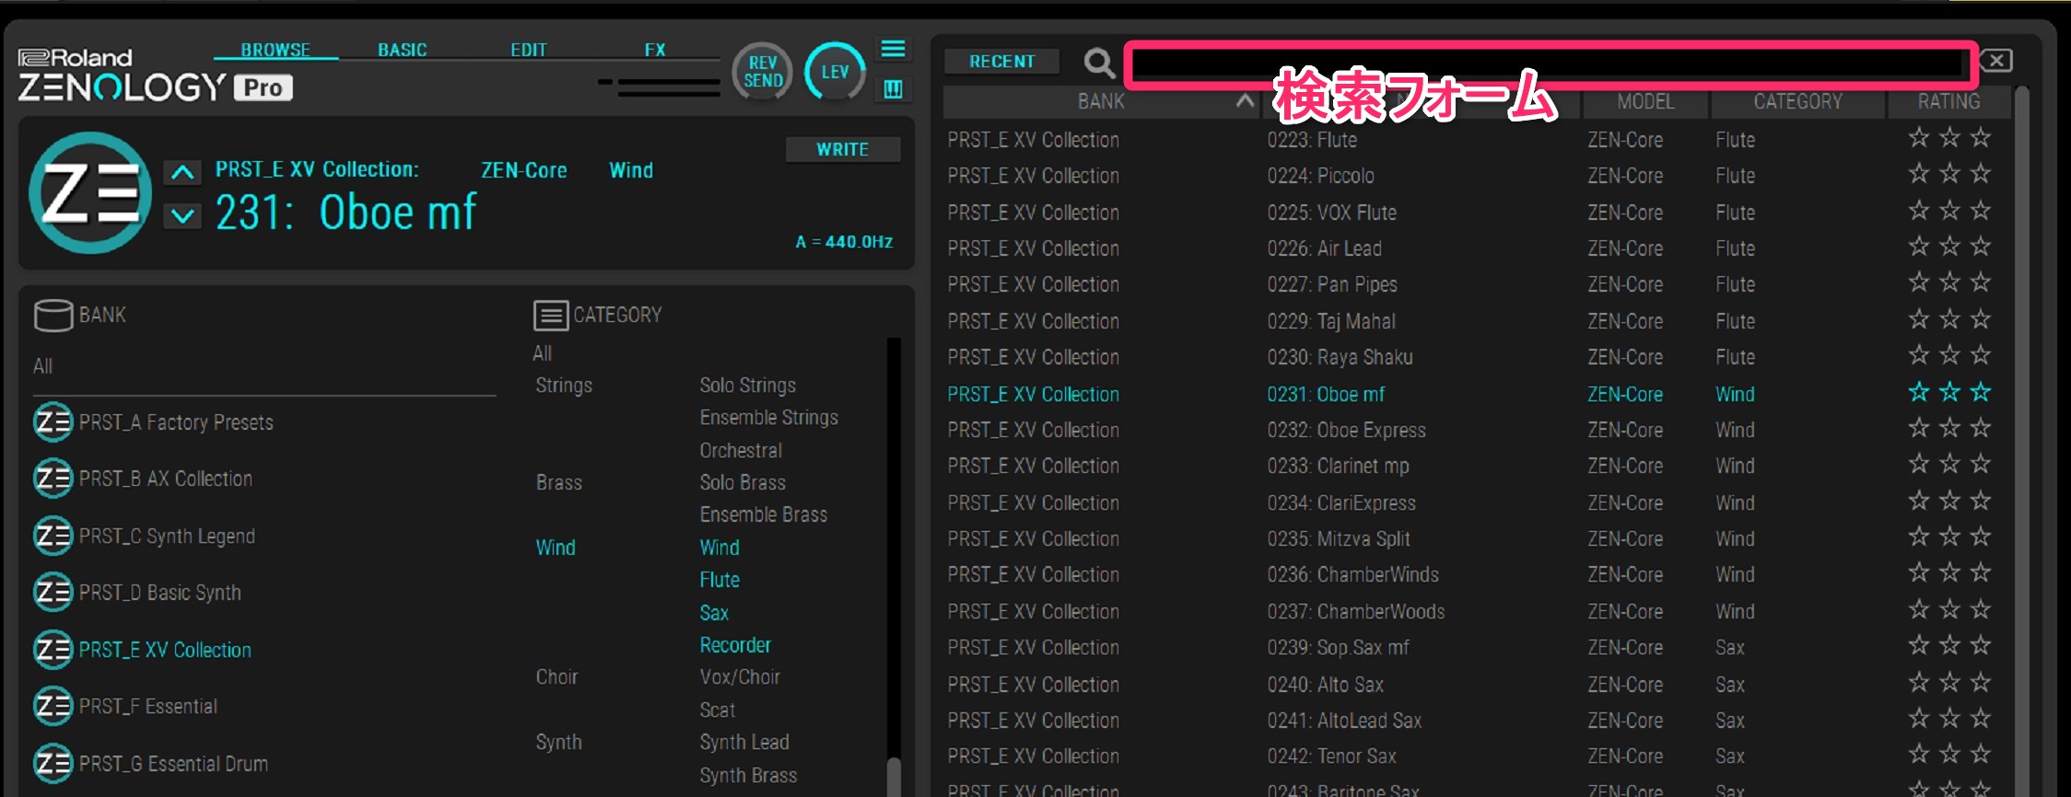Click into the tone search field
Viewport: 2071px width, 797px height.
tap(1550, 64)
